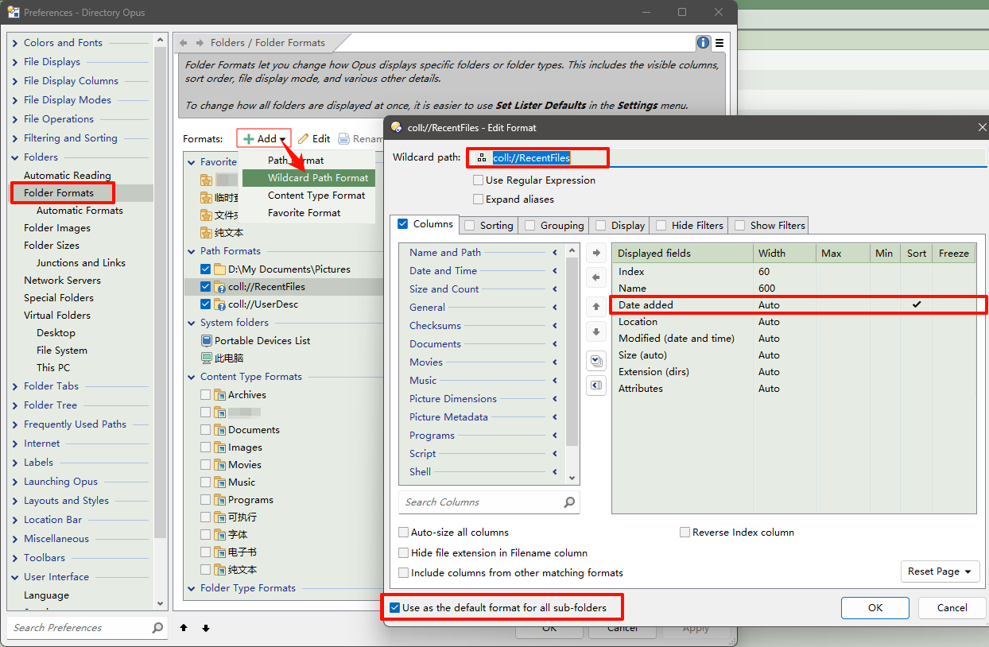Collapse the Path Formats group

coord(192,251)
